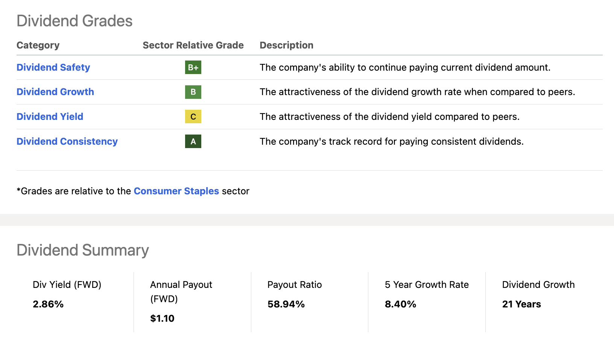614x339 pixels.
Task: Click the Sector Relative Grade column header
Action: click(193, 45)
